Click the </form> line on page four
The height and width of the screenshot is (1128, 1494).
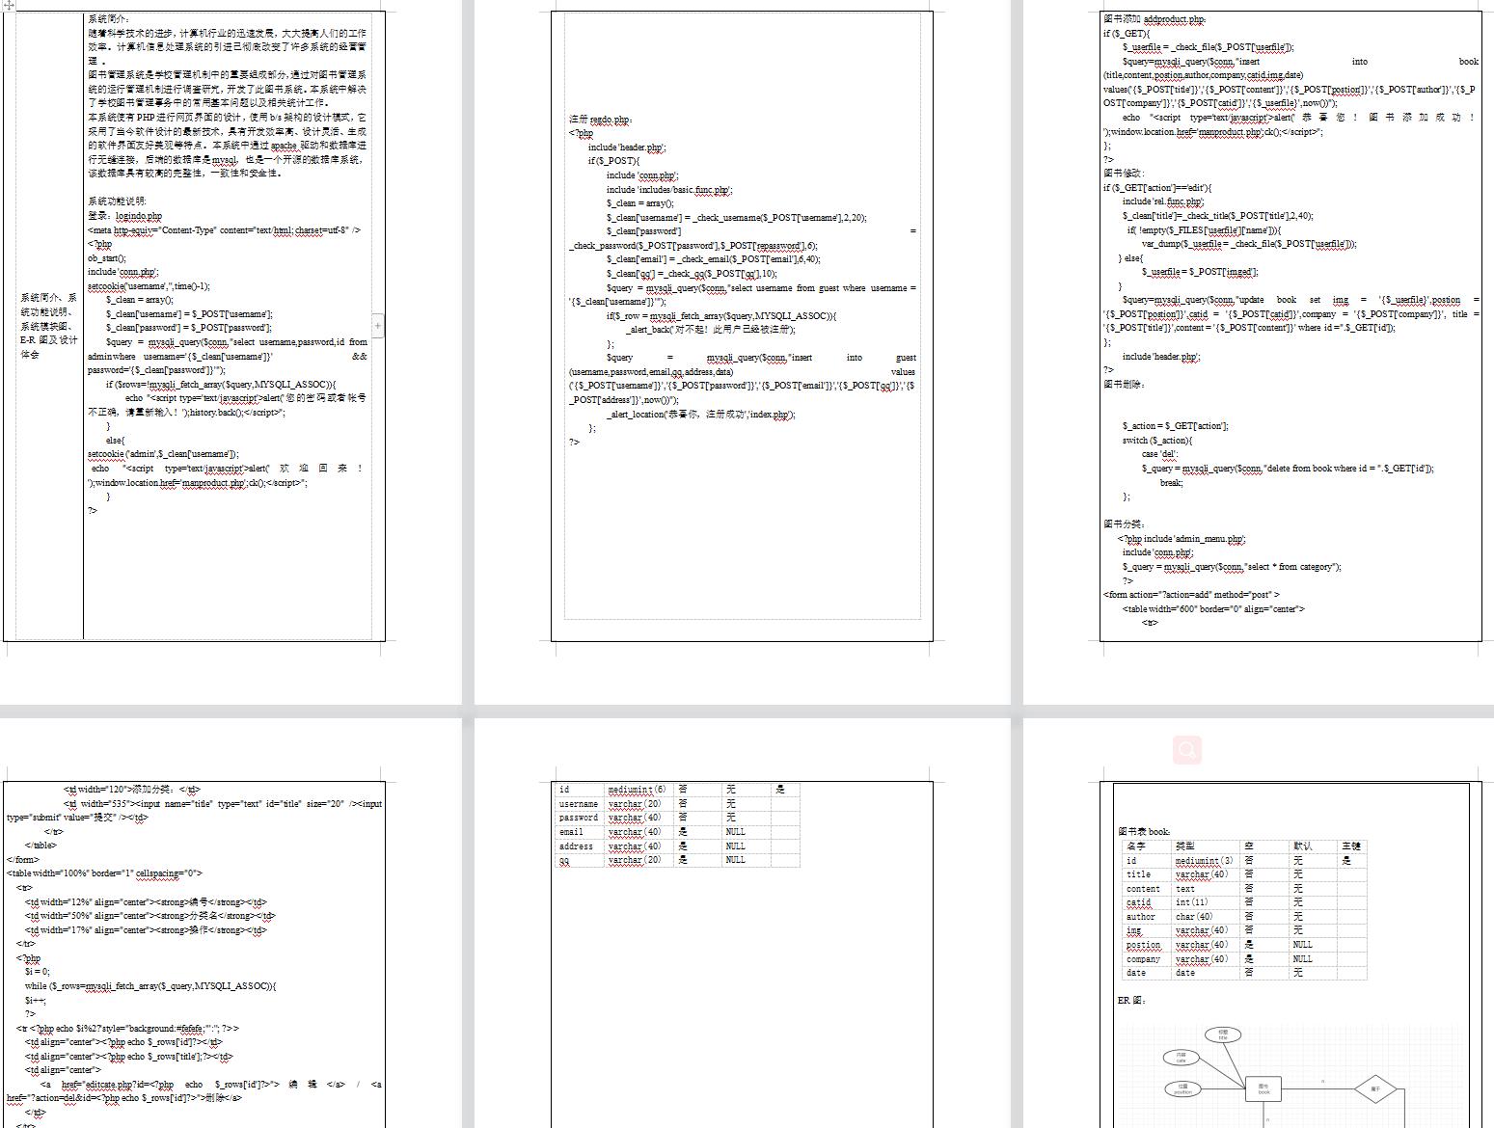24,860
